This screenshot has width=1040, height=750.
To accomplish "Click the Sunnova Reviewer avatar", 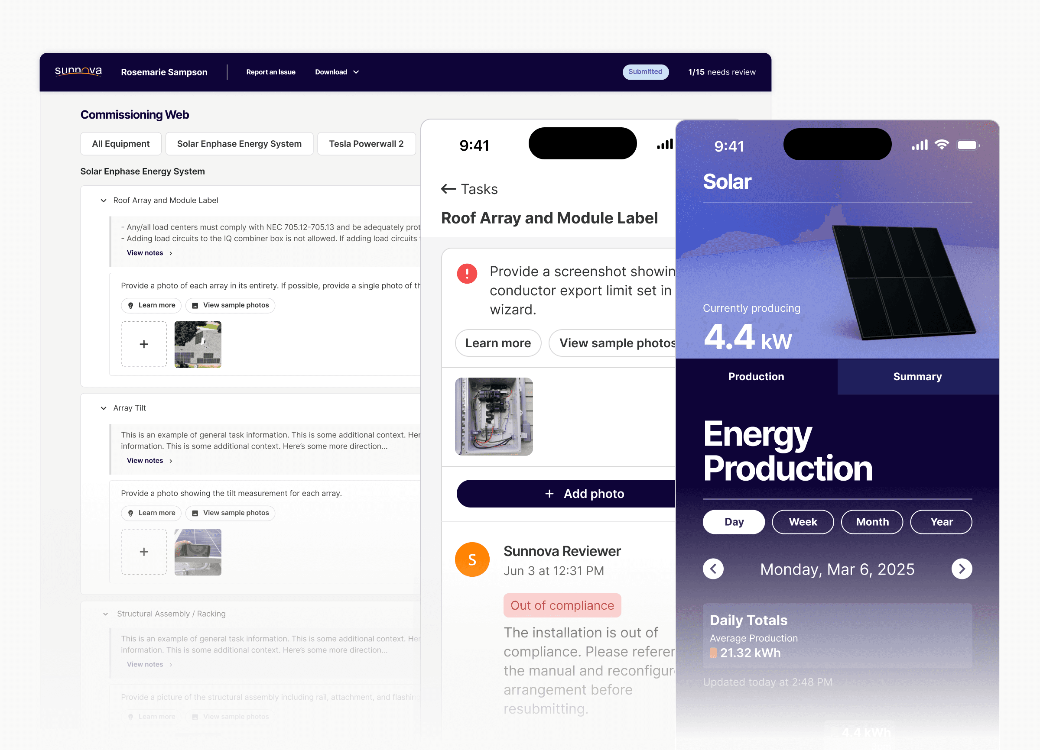I will coord(472,559).
